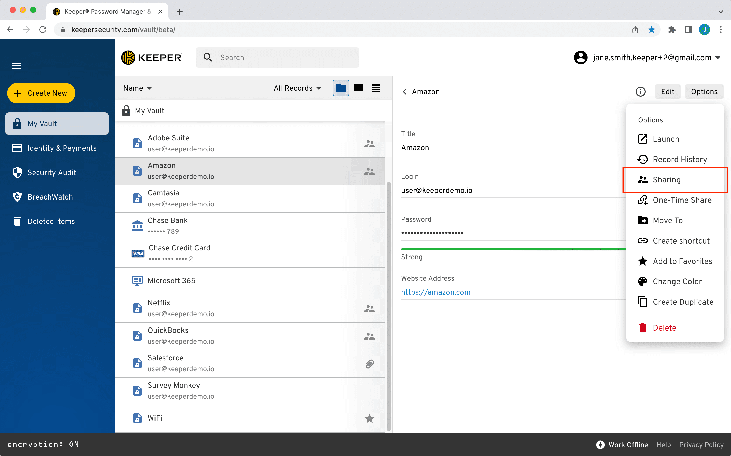The image size is (731, 456).
Task: Select My Vault in the sidebar
Action: [x=57, y=124]
